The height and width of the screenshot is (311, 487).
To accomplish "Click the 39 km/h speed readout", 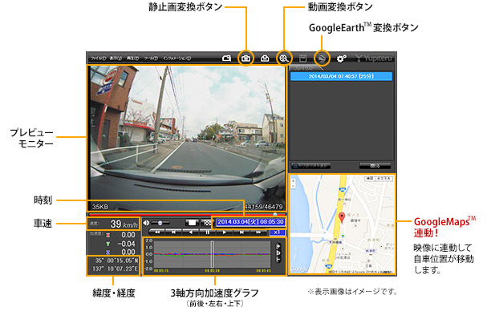I will coord(124,224).
